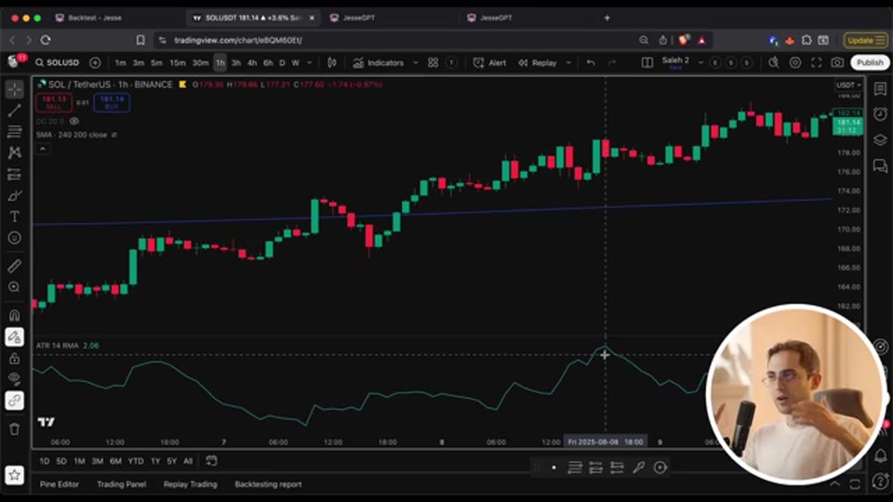Open the Saleh 2 layout name
This screenshot has height=502, width=893.
(675, 62)
